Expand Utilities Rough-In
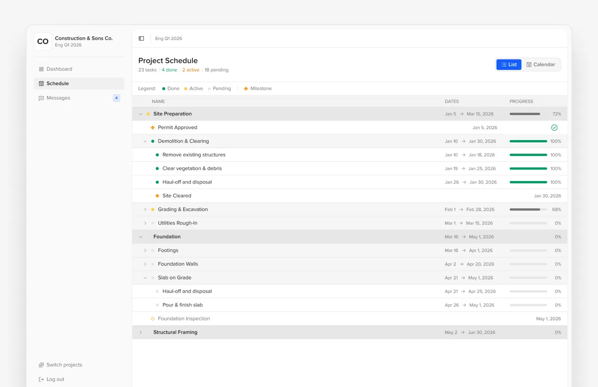The height and width of the screenshot is (387, 598). [x=145, y=223]
